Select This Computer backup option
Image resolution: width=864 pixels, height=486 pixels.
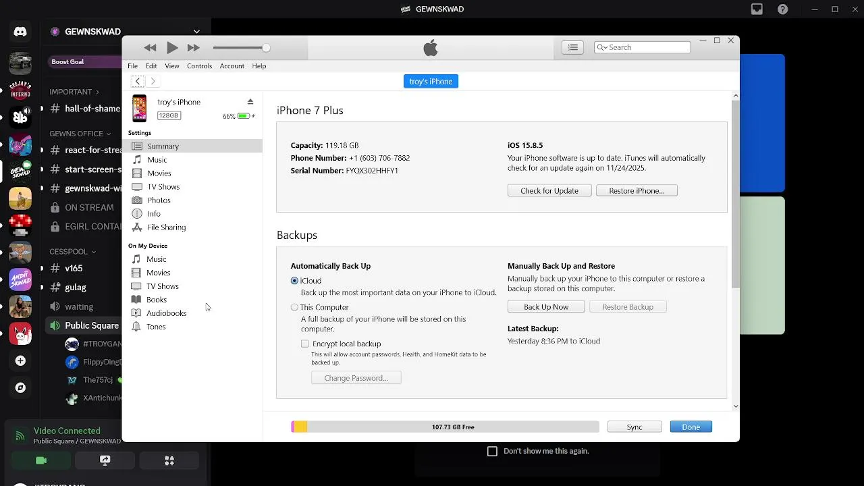click(x=294, y=307)
